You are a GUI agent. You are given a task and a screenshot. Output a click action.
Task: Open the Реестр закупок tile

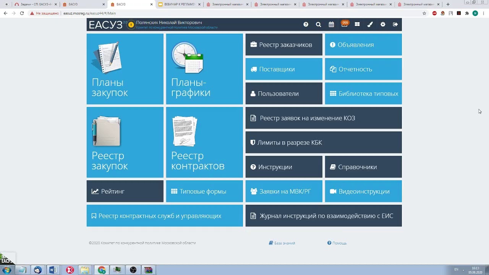125,142
